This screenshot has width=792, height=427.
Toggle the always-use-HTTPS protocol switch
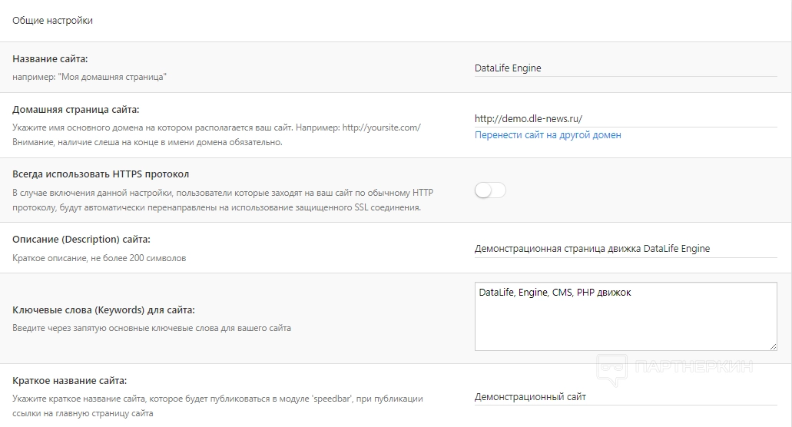pos(490,190)
